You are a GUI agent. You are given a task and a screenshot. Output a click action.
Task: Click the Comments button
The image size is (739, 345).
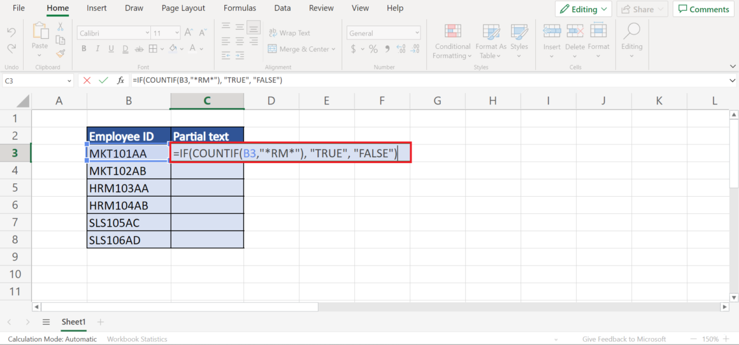pos(703,9)
